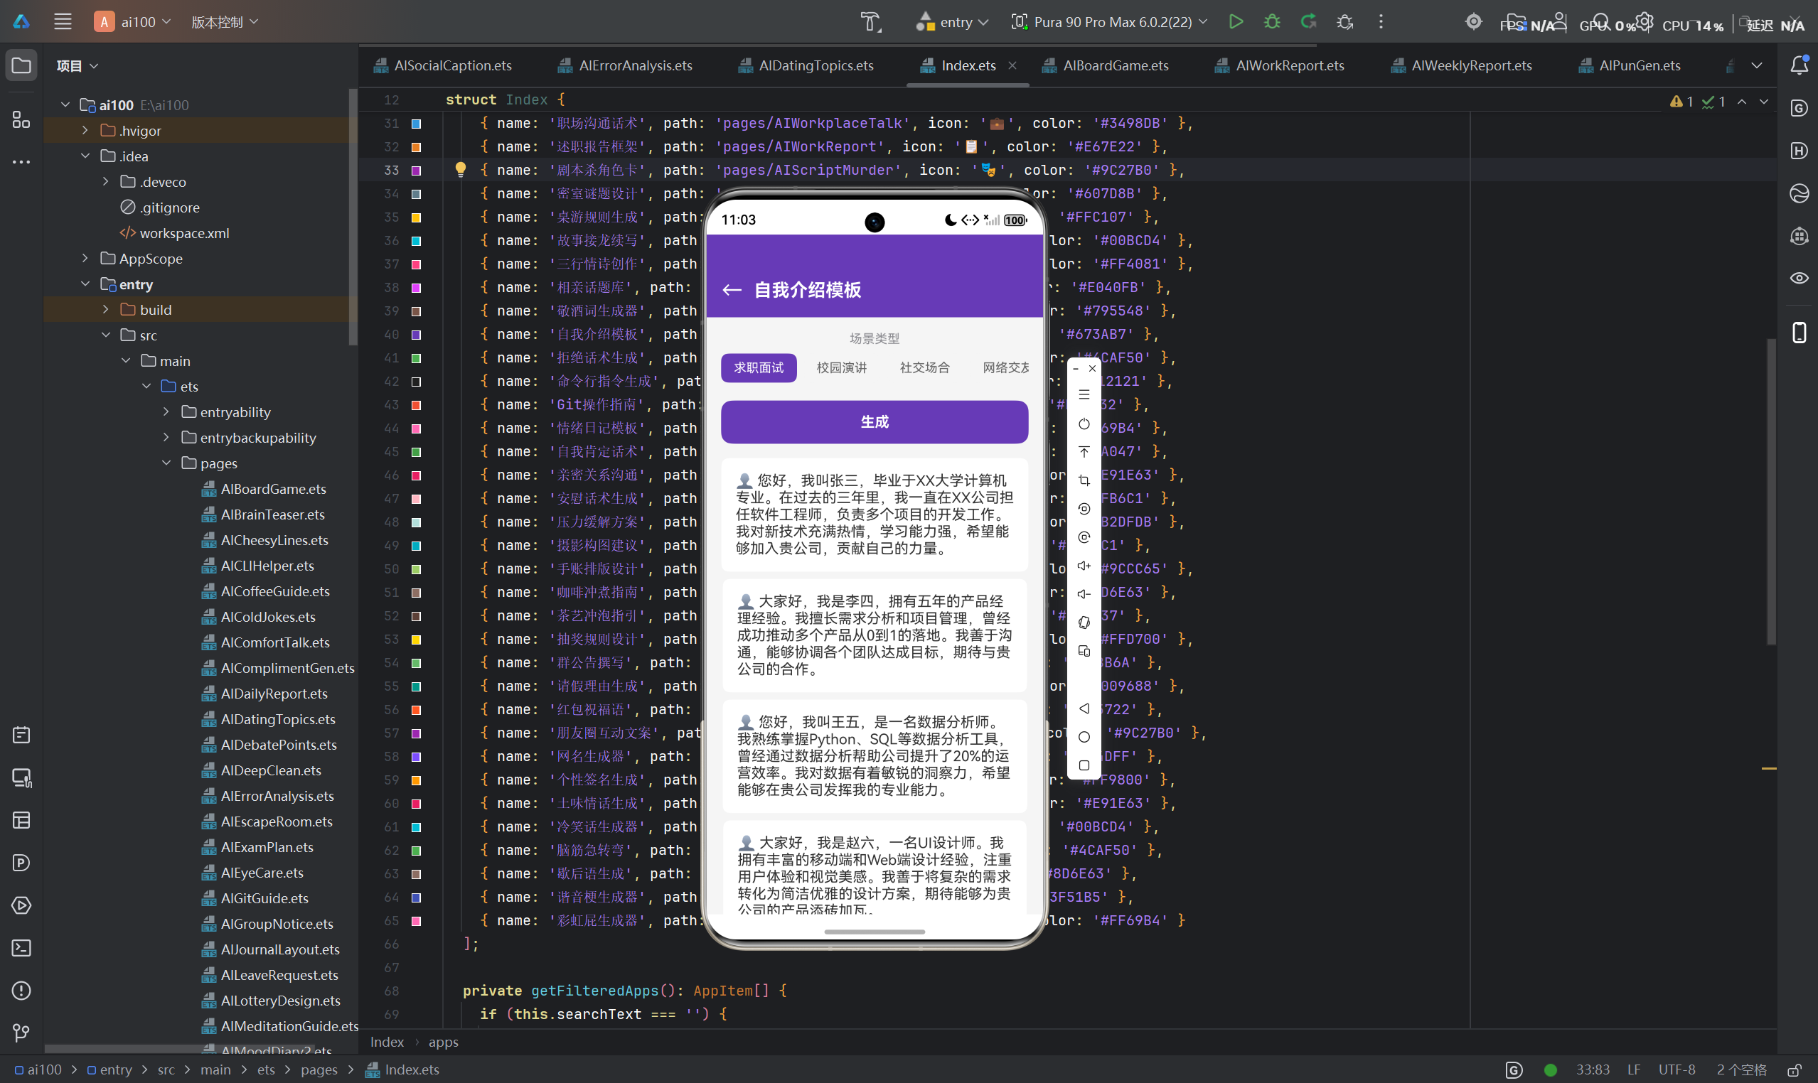Open the main hamburger menu

click(63, 22)
